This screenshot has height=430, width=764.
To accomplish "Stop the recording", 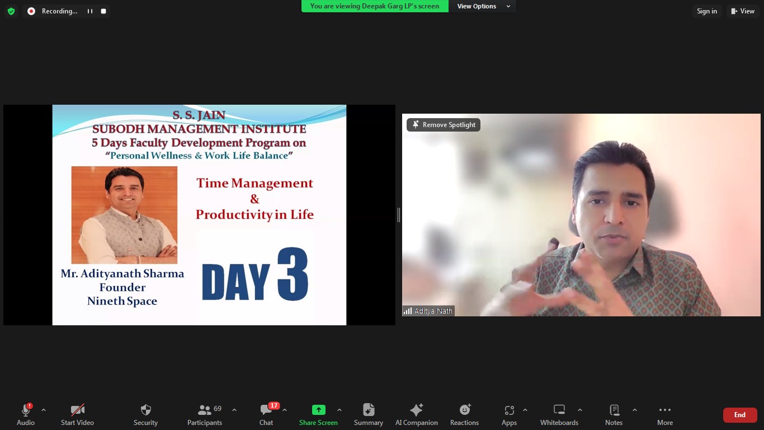I will [103, 11].
